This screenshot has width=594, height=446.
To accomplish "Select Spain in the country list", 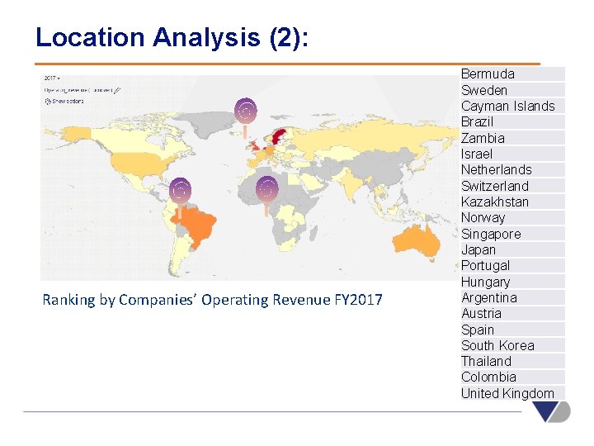I will click(513, 330).
